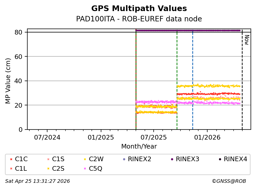Click the C2S yellow legend marker

pyautogui.click(x=48, y=169)
